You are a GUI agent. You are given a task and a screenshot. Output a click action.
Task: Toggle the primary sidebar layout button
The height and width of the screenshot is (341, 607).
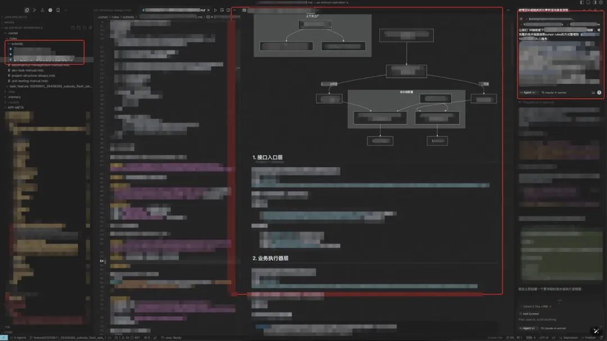click(x=582, y=3)
